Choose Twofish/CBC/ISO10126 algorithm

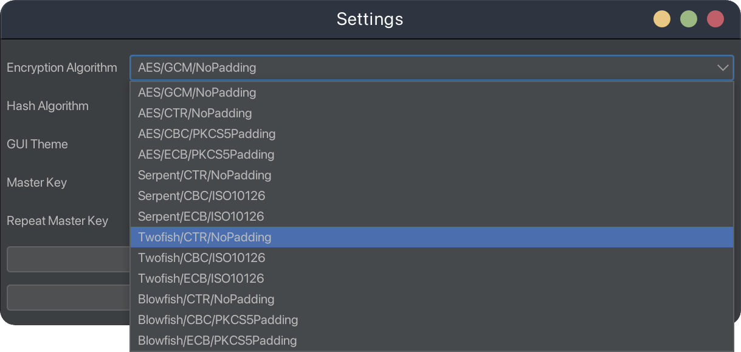(x=201, y=258)
